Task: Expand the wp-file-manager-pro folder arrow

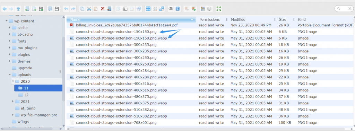Action: coord(13,115)
